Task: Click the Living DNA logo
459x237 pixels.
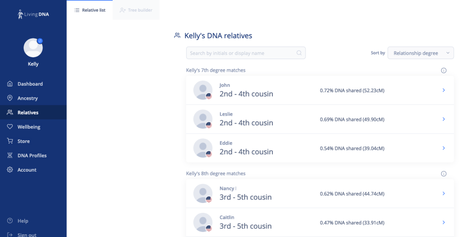Action: (x=33, y=14)
